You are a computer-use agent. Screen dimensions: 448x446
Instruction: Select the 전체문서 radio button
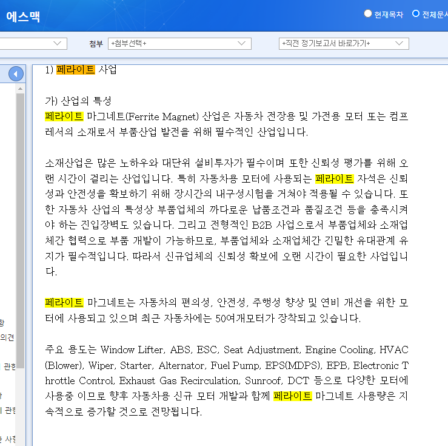[x=416, y=14]
